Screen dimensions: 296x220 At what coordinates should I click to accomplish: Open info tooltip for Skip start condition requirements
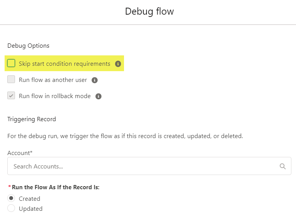click(118, 64)
